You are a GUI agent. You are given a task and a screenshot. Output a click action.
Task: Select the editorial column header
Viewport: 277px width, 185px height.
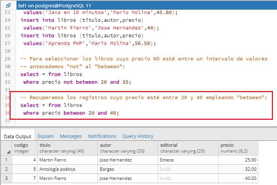pos(188,148)
